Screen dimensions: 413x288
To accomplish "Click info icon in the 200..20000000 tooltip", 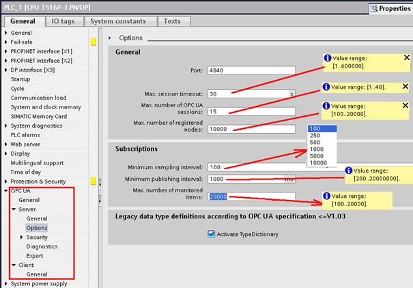I will pos(349,171).
